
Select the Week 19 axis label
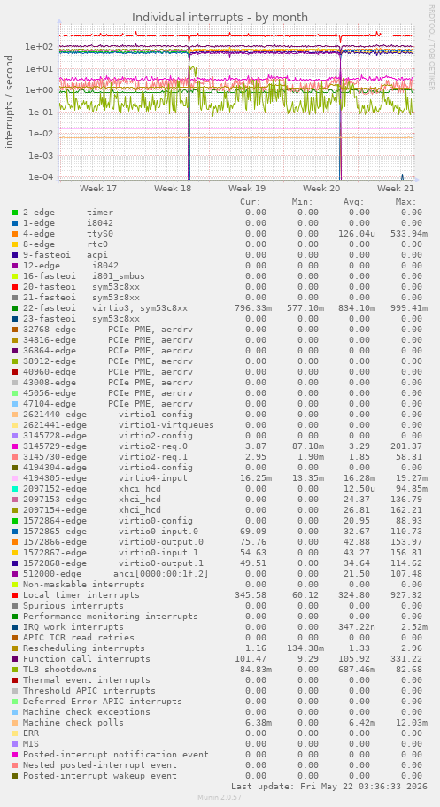pyautogui.click(x=247, y=189)
